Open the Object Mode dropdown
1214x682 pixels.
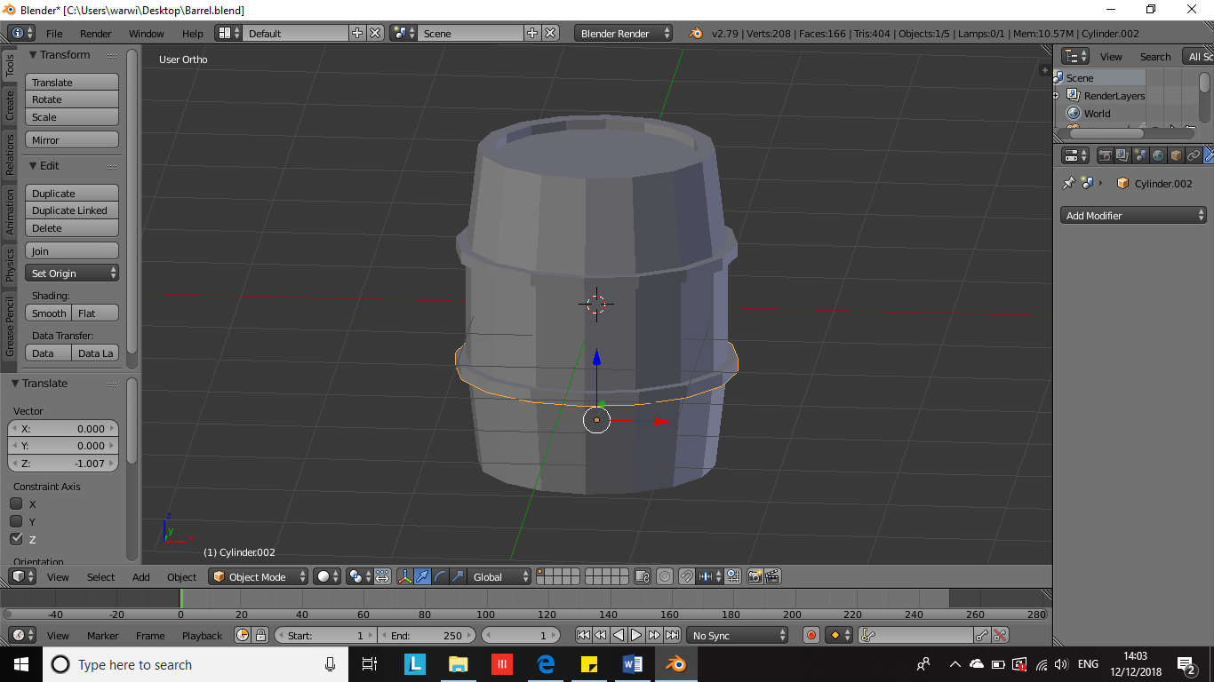click(258, 576)
